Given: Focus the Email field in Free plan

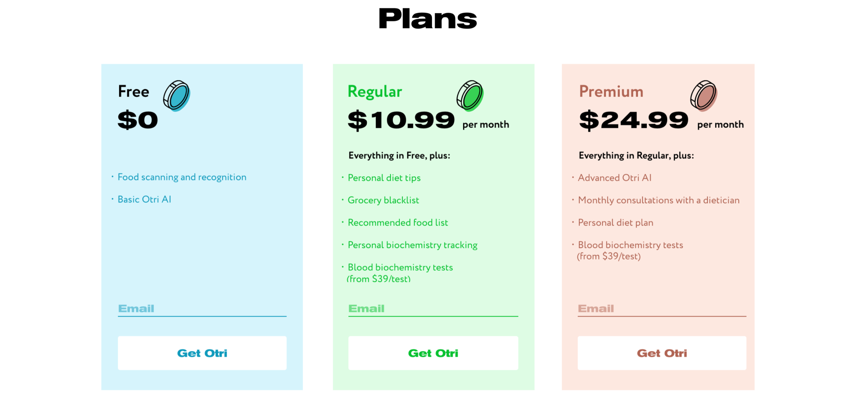Looking at the screenshot, I should click(x=202, y=308).
